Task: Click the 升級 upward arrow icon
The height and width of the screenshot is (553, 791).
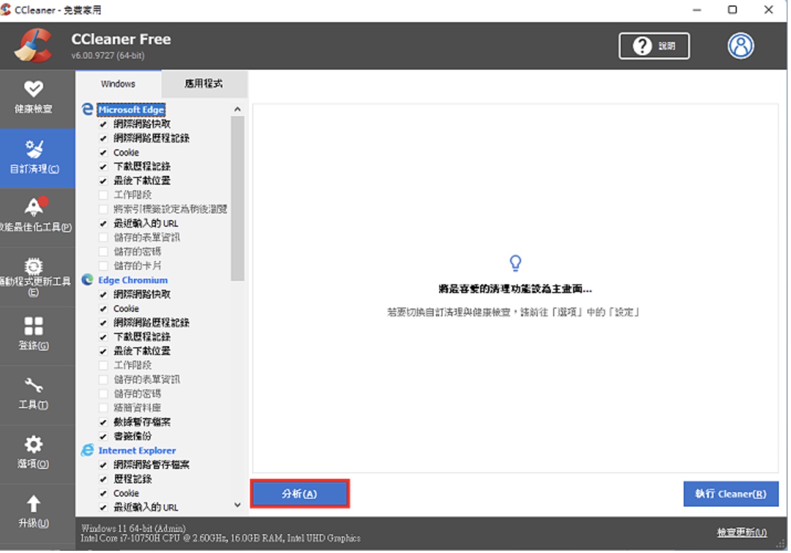Action: (34, 504)
